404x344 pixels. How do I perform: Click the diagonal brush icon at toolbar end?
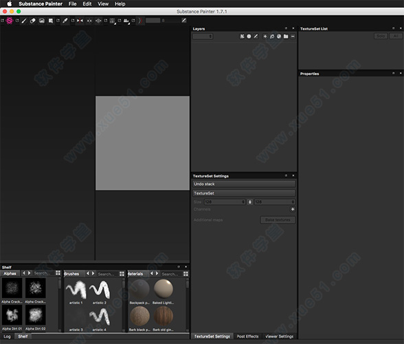point(184,21)
